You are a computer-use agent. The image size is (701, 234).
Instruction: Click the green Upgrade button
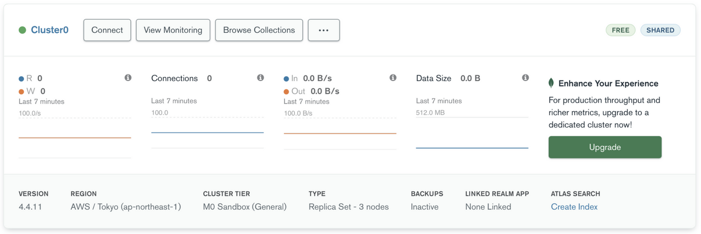(x=605, y=147)
